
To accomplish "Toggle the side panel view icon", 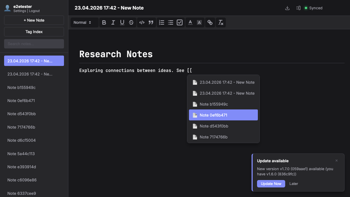I will pyautogui.click(x=298, y=8).
